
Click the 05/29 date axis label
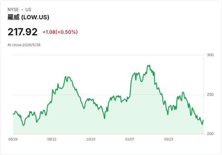point(13,139)
